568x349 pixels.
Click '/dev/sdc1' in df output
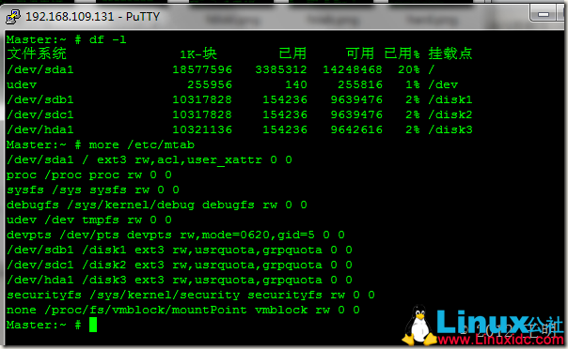(x=40, y=114)
